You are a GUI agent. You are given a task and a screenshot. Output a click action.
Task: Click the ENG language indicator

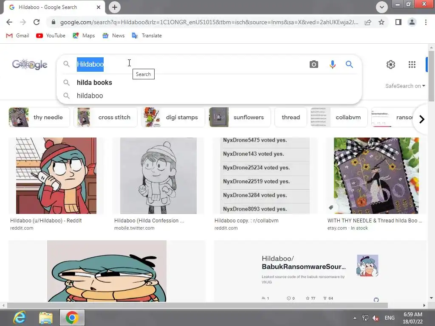(x=390, y=318)
